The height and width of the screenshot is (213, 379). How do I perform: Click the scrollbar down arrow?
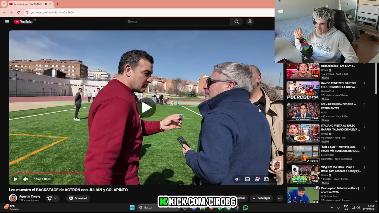[377, 201]
